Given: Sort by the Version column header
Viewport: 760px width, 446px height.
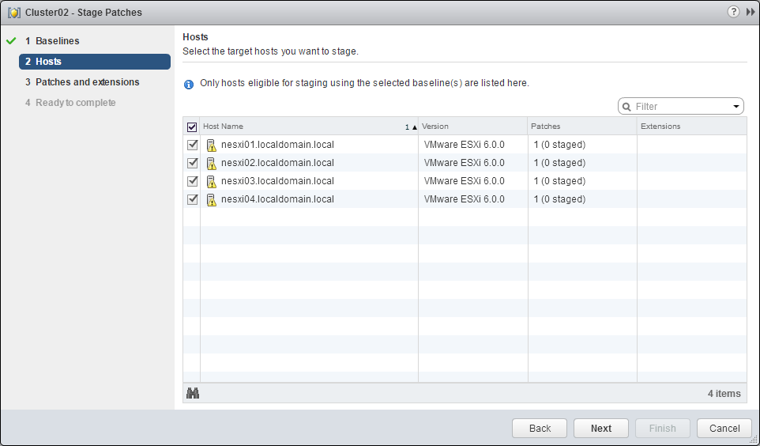Looking at the screenshot, I should click(472, 127).
